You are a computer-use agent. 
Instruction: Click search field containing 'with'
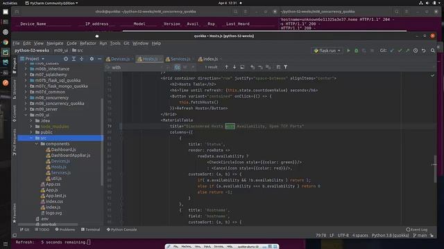(136, 67)
